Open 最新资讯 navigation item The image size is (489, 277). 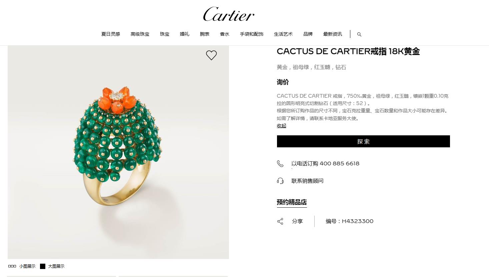click(333, 34)
